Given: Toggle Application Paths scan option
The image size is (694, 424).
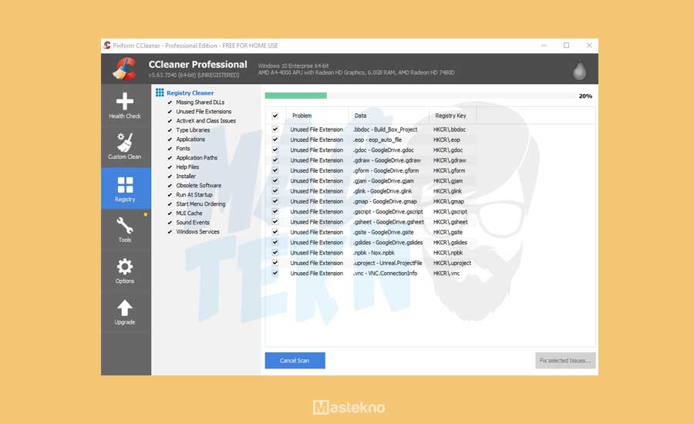Looking at the screenshot, I should click(170, 157).
